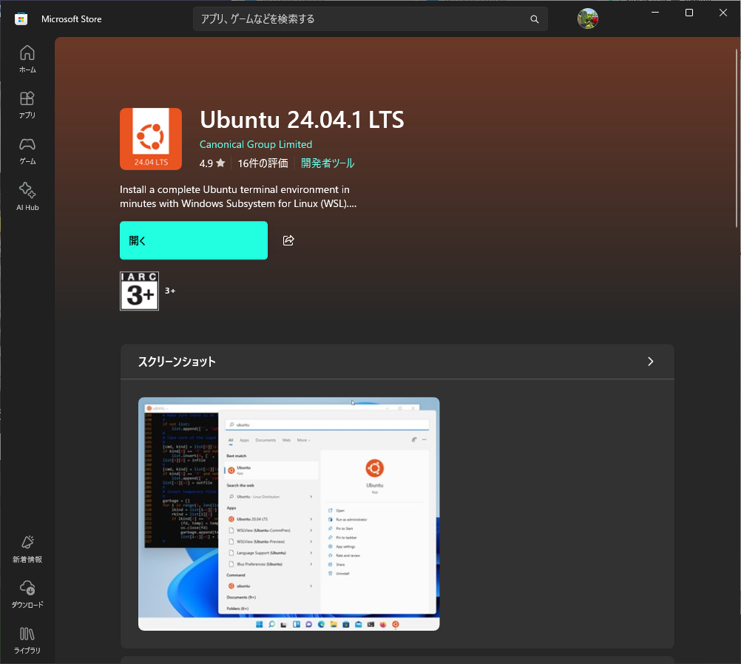Show What's New (新着情報) in sidebar
741x664 pixels.
tap(27, 549)
